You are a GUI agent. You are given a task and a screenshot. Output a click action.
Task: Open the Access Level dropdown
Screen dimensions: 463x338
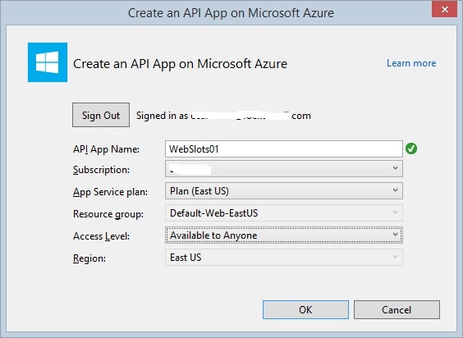284,235
